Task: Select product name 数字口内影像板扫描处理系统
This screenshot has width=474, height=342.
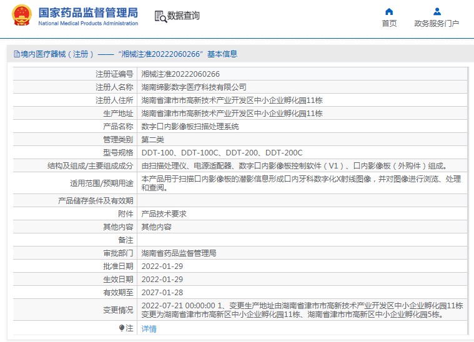Action: 190,127
